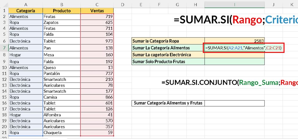Click the "Mesa" product cell

(x=62, y=55)
